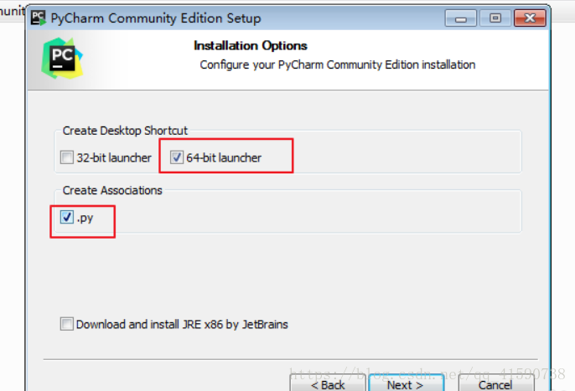This screenshot has width=575, height=391.
Task: Minimize the PyCharm Setup window
Action: tap(461, 18)
